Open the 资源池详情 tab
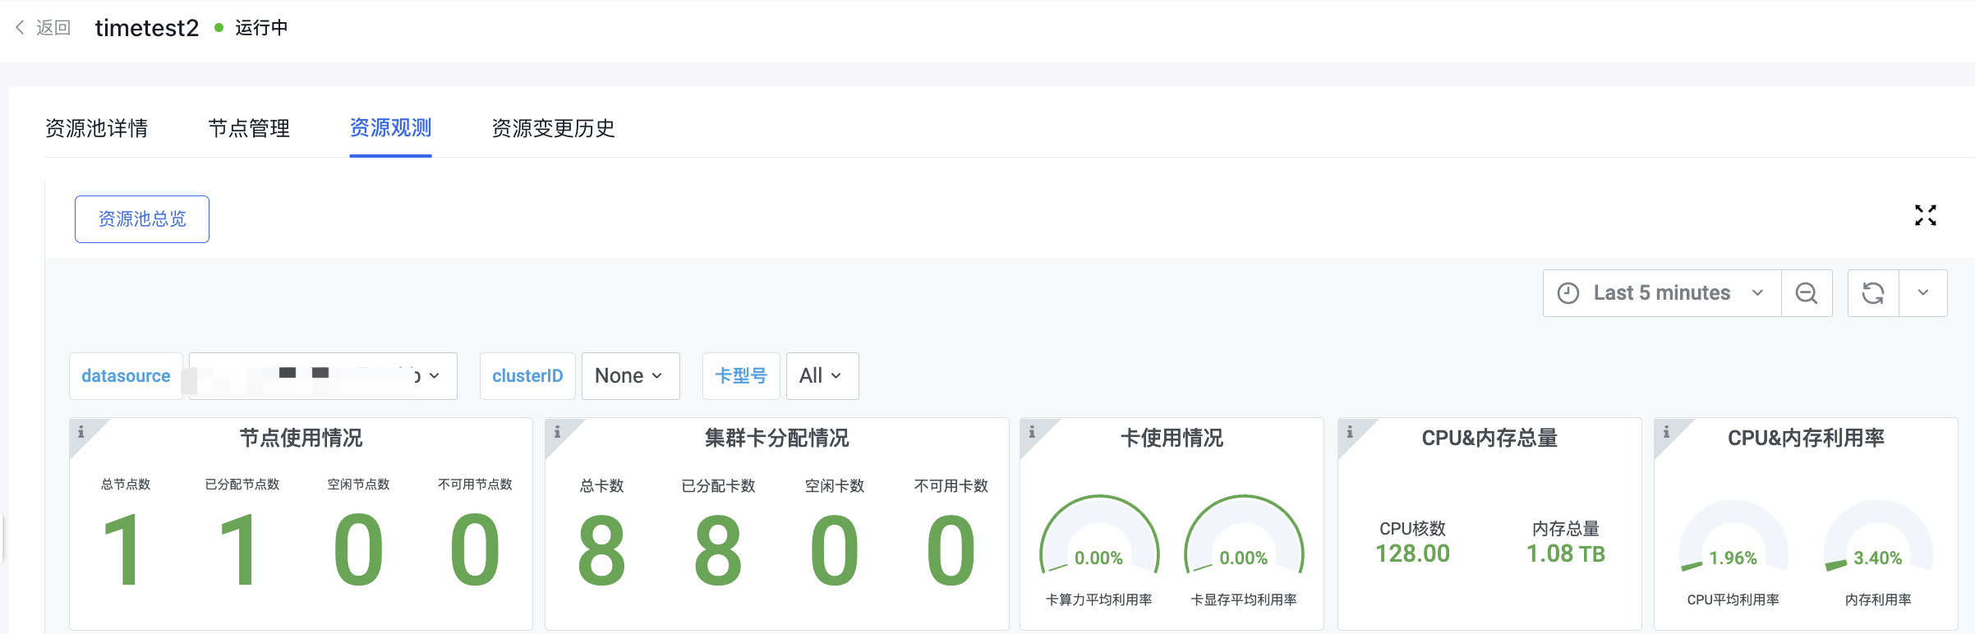The width and height of the screenshot is (1975, 634). [x=96, y=128]
